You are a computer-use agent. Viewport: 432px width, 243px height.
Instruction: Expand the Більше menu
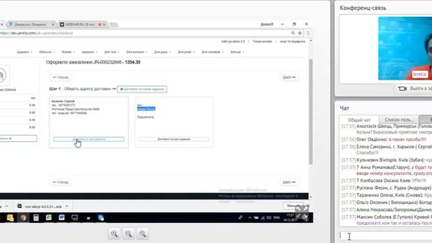pos(237,52)
